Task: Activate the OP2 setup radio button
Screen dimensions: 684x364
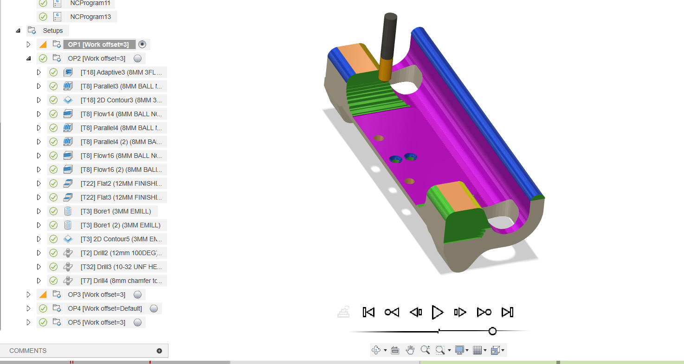Action: pos(137,58)
